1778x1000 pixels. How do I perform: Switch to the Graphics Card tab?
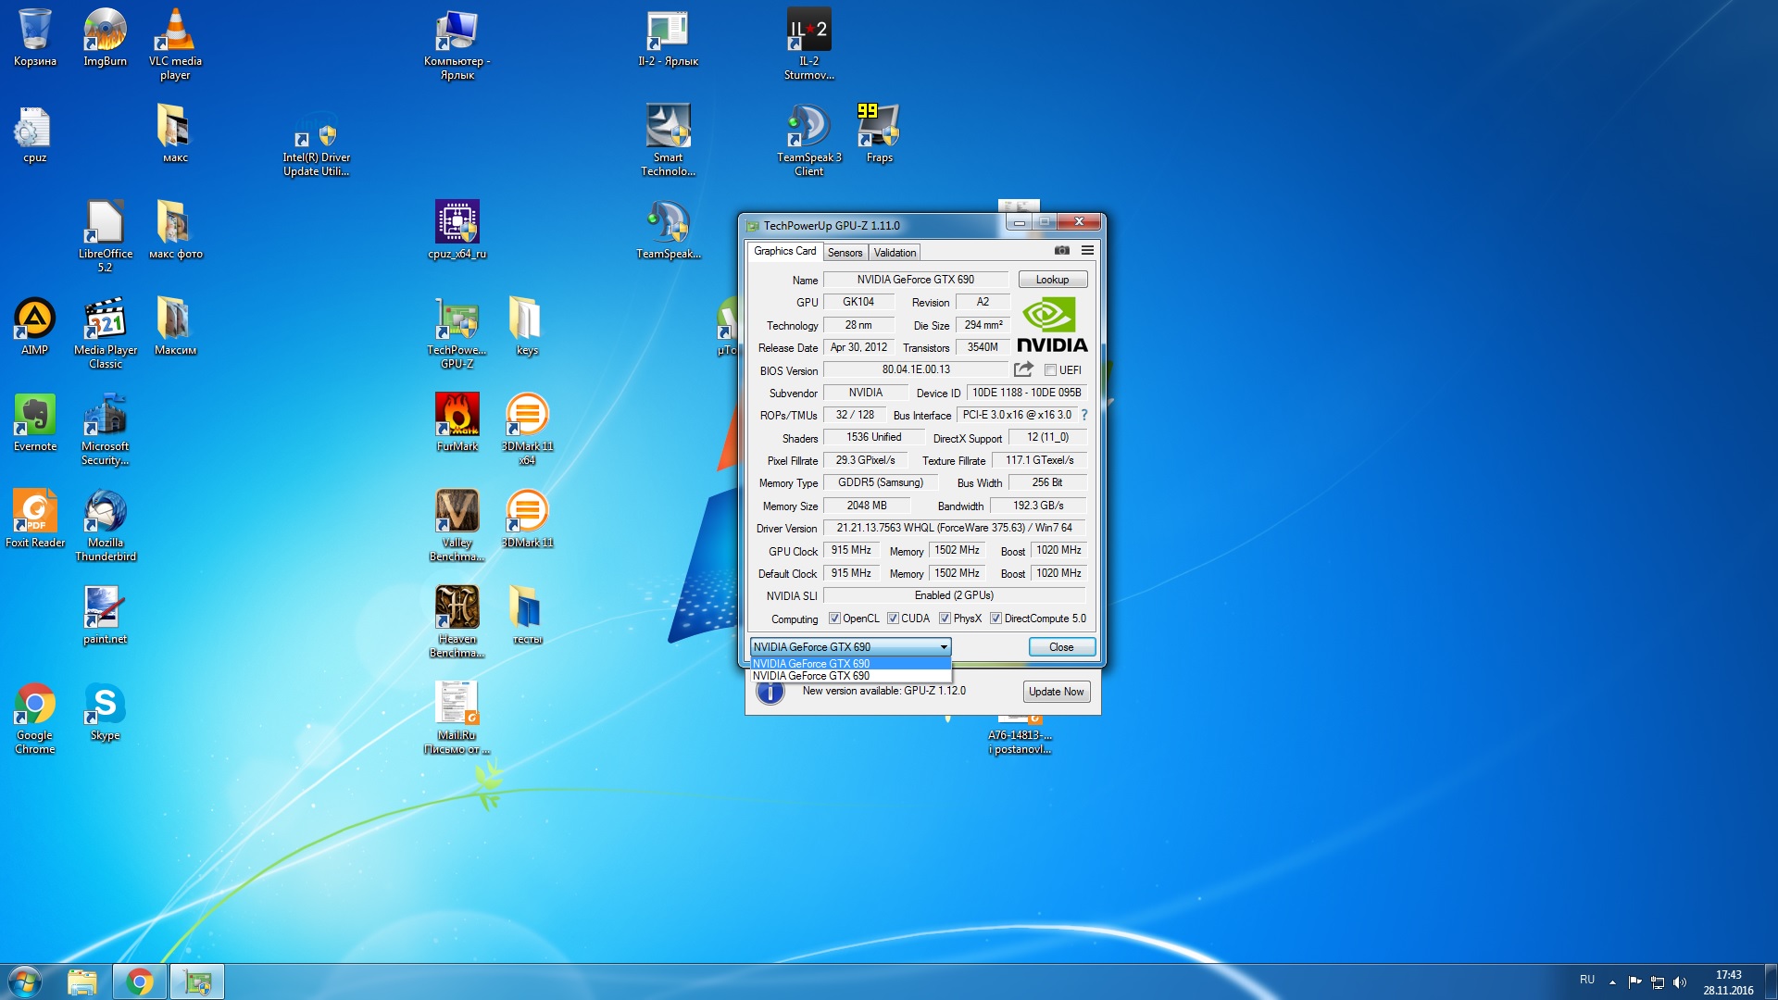click(784, 251)
